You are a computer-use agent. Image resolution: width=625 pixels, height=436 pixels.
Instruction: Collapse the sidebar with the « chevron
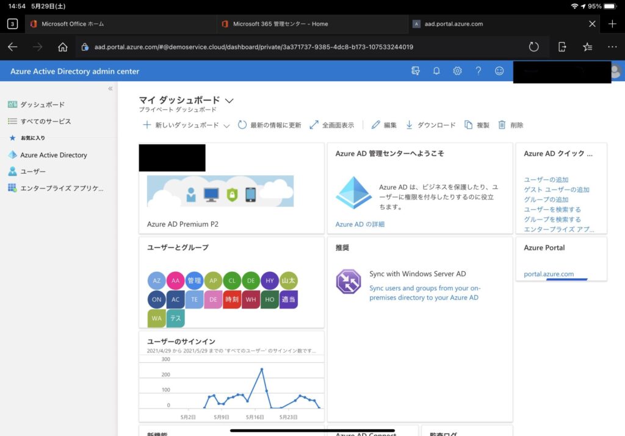point(110,88)
